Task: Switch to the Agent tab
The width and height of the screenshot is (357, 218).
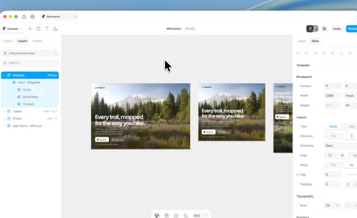Action: coord(302,41)
